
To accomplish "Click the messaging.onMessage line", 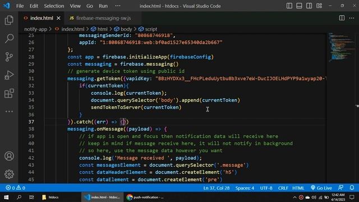I will coord(117,129).
